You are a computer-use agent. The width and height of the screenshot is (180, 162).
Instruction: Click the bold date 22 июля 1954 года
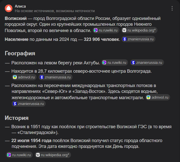(31, 141)
